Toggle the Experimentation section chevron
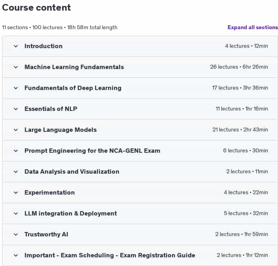 (16, 193)
